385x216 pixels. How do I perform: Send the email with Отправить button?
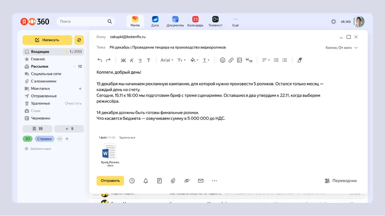[x=110, y=181]
